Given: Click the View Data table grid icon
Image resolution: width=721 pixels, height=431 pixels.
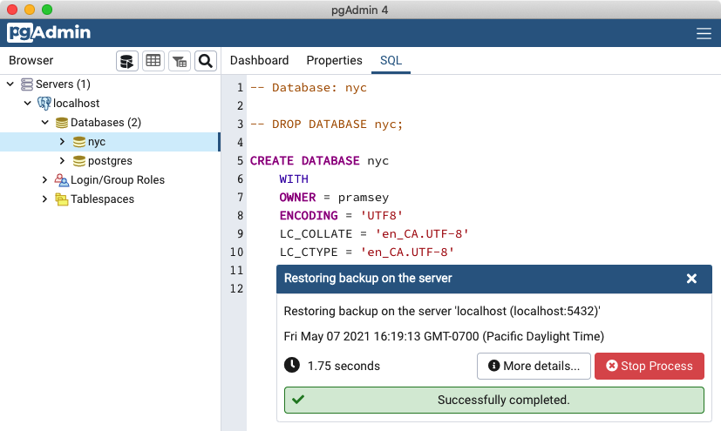Looking at the screenshot, I should pos(153,61).
